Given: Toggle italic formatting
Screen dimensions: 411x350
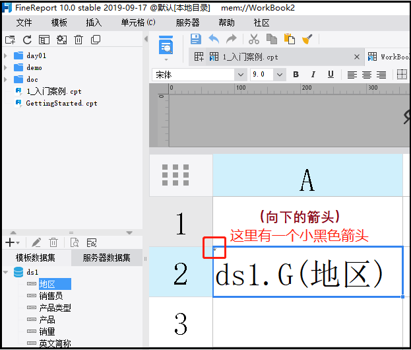Looking at the screenshot, I should (313, 75).
